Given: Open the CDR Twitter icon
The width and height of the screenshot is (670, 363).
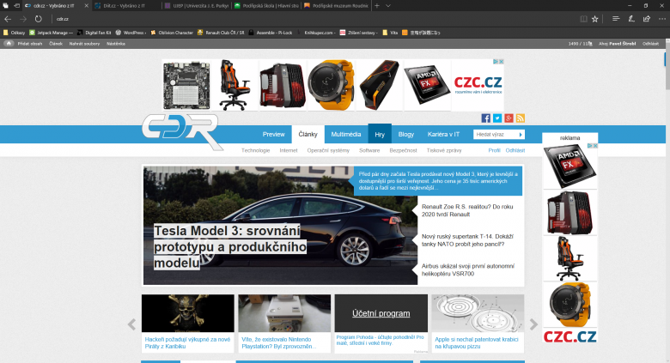Looking at the screenshot, I should 497,118.
